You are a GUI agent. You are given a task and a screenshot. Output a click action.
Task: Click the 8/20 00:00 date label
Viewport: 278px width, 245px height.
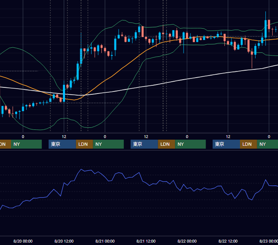coord(23,241)
